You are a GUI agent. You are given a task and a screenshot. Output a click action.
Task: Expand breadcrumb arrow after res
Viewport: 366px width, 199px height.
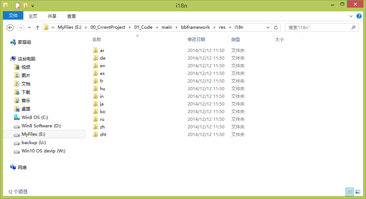pyautogui.click(x=230, y=27)
